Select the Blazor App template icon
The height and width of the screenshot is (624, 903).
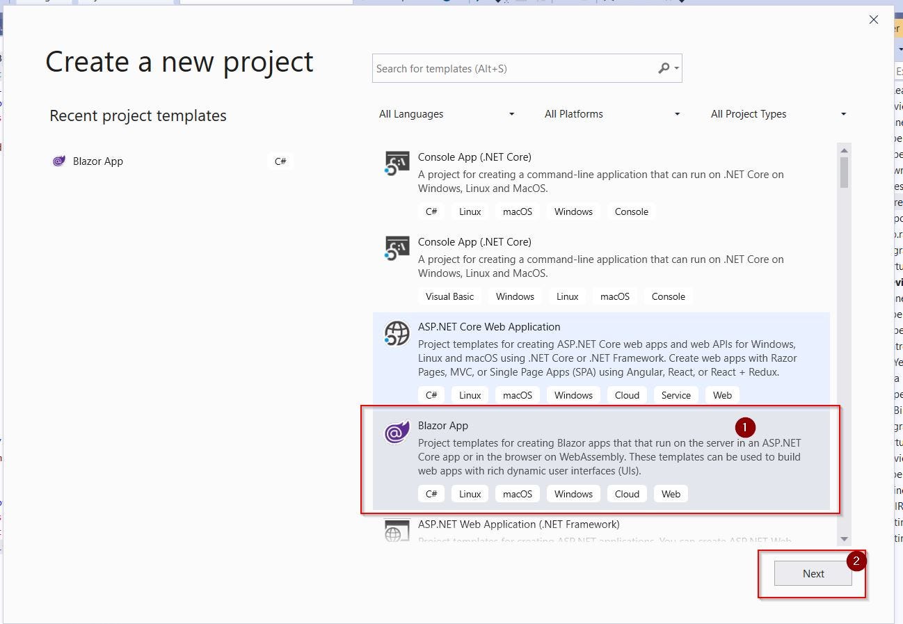396,432
